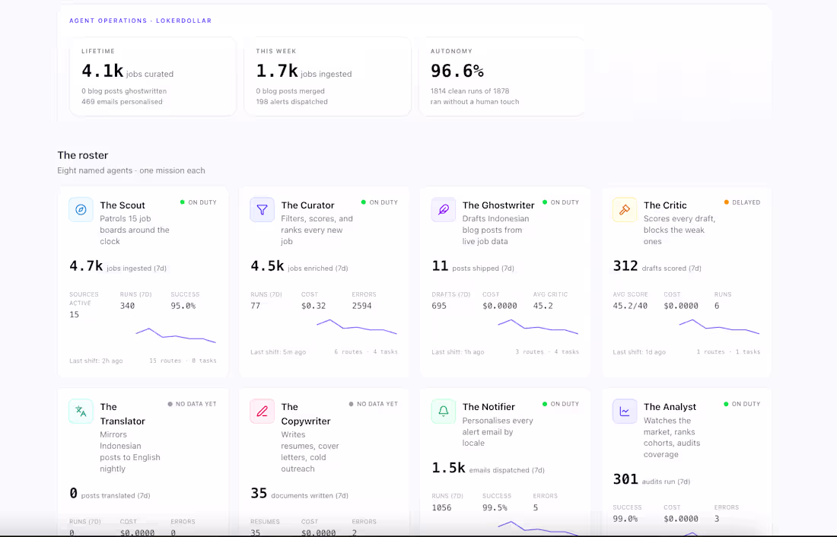The image size is (837, 537).
Task: Click The roster section heading
Action: [83, 155]
